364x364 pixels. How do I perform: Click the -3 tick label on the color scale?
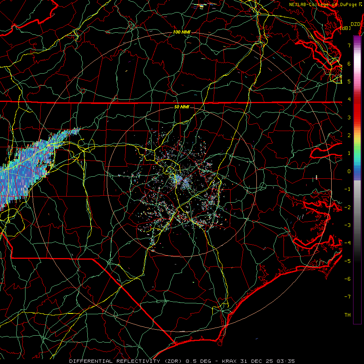click(347, 225)
